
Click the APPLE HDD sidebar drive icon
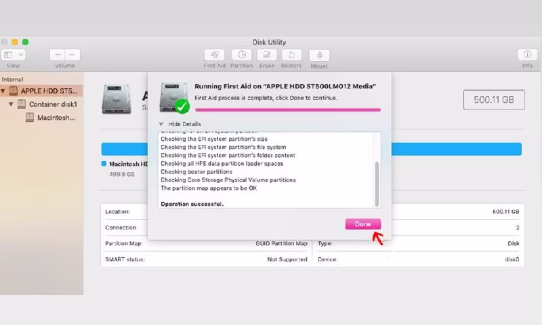click(x=14, y=91)
